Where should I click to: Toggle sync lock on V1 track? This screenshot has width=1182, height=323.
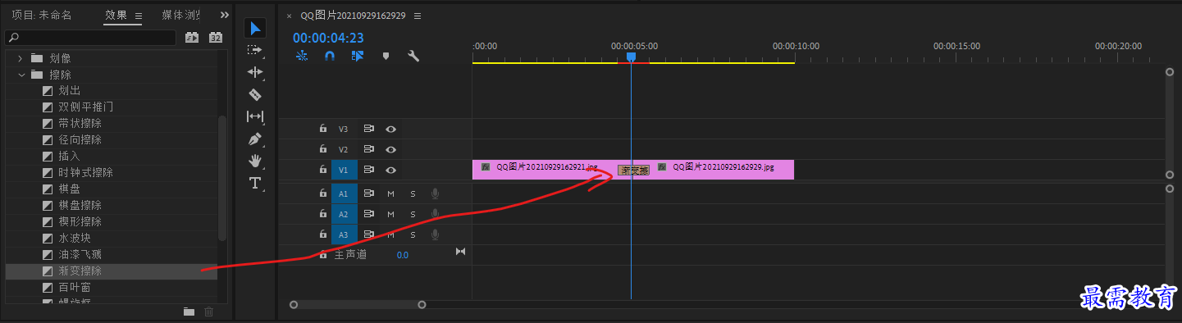369,170
